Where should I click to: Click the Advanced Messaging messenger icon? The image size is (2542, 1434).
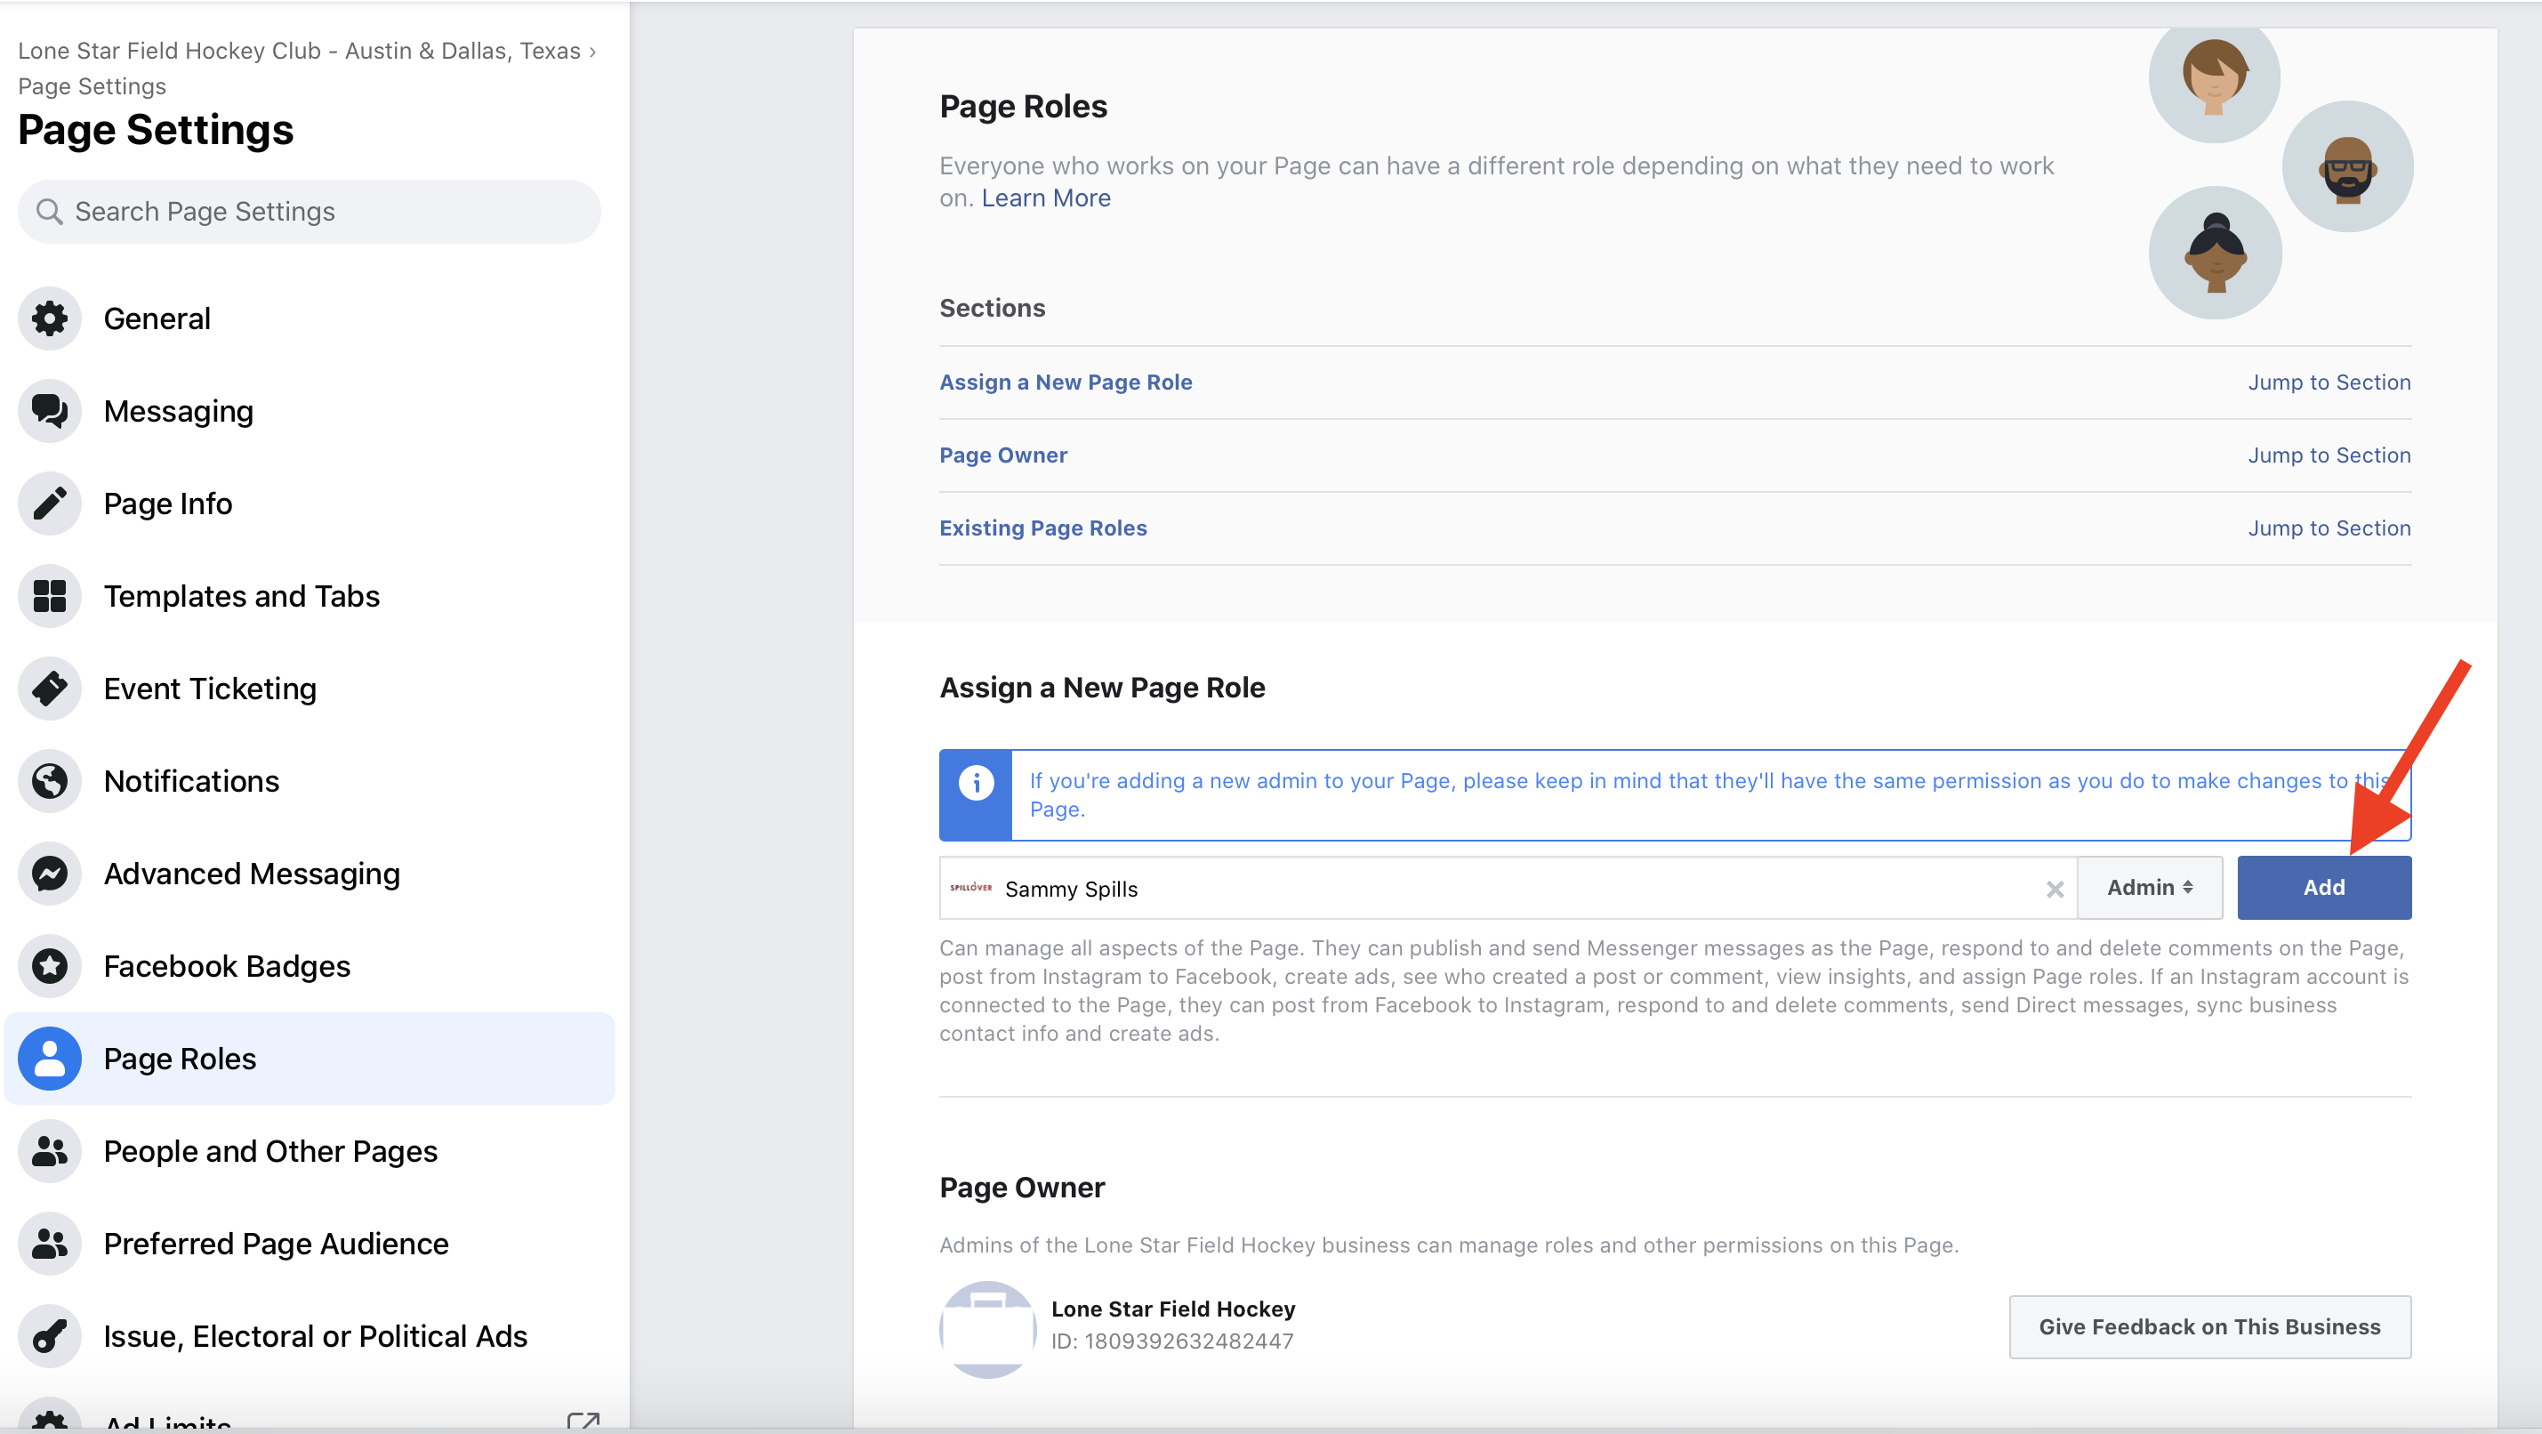(x=49, y=874)
